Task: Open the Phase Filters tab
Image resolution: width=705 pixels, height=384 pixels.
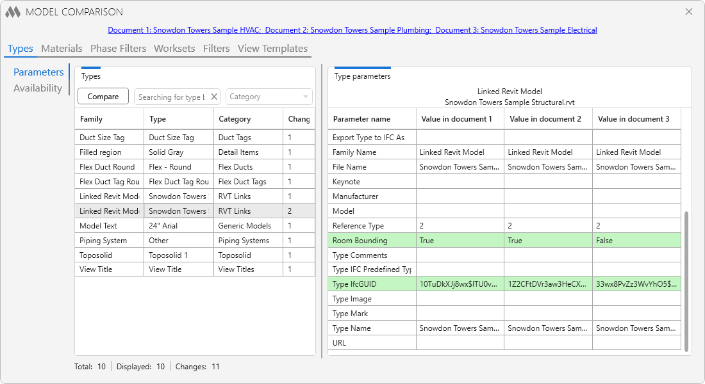Action: coord(119,49)
